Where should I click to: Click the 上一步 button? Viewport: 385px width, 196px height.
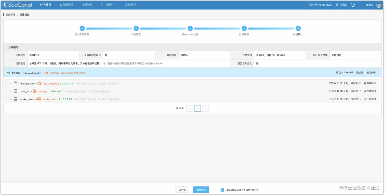182,190
